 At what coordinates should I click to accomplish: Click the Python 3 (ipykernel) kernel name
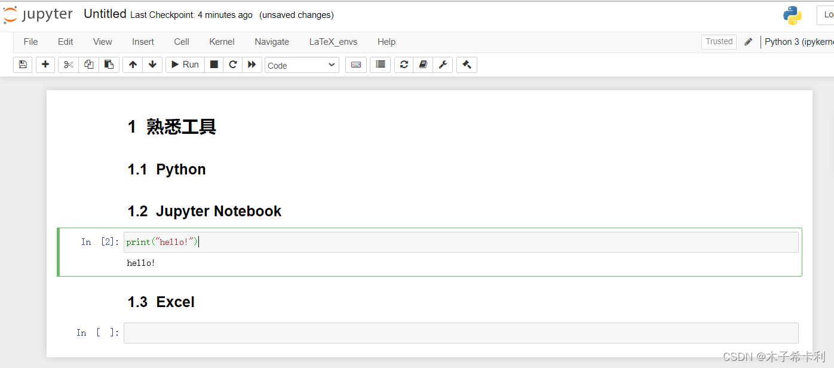(x=799, y=42)
